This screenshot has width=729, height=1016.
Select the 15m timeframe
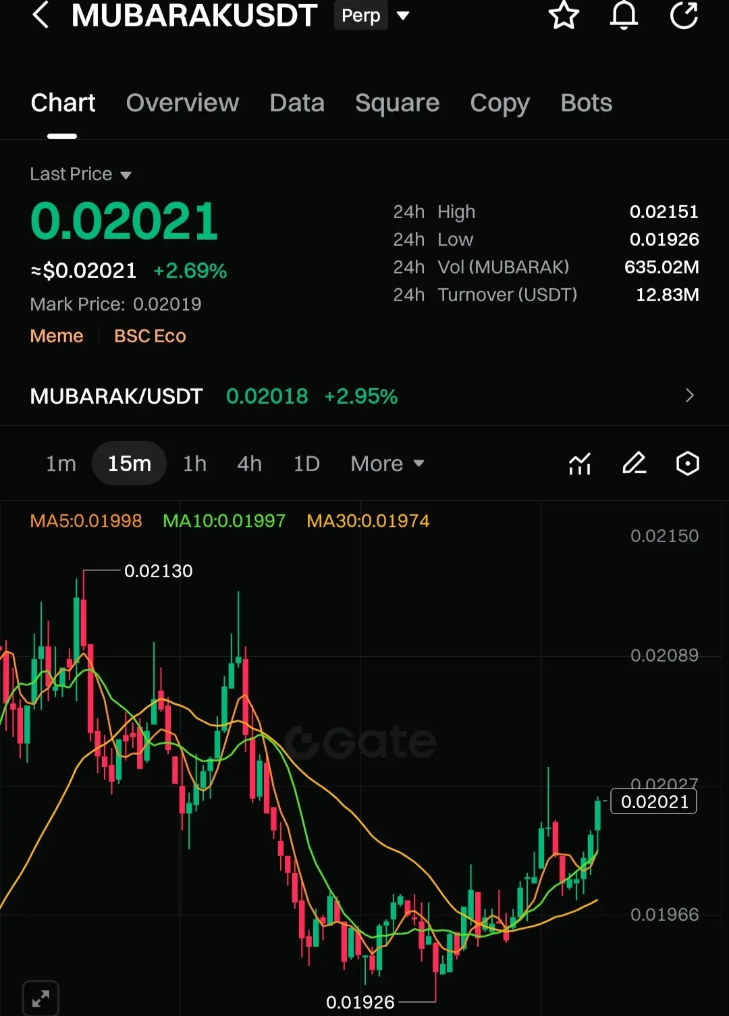coord(129,464)
